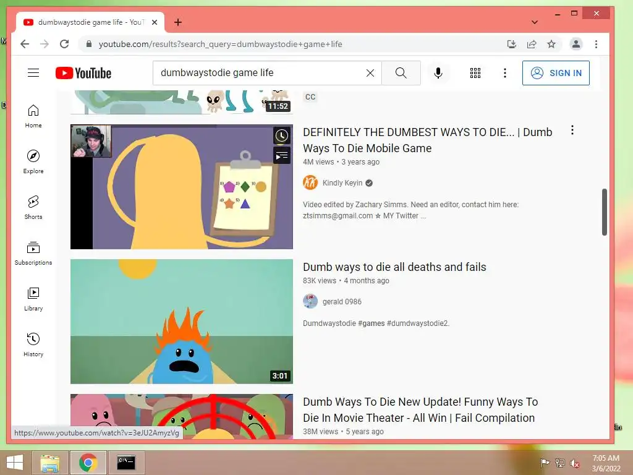
Task: Click the muted volume tray icon
Action: click(x=574, y=463)
